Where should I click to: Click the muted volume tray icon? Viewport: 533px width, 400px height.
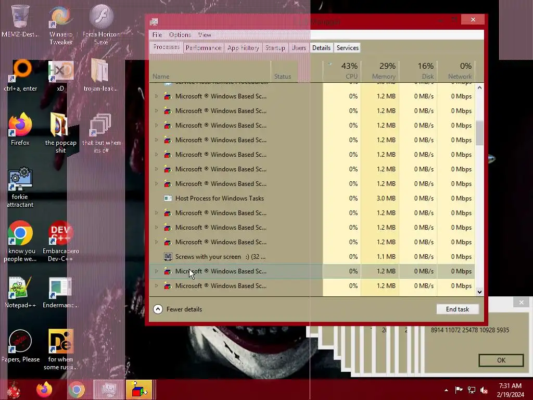(484, 390)
